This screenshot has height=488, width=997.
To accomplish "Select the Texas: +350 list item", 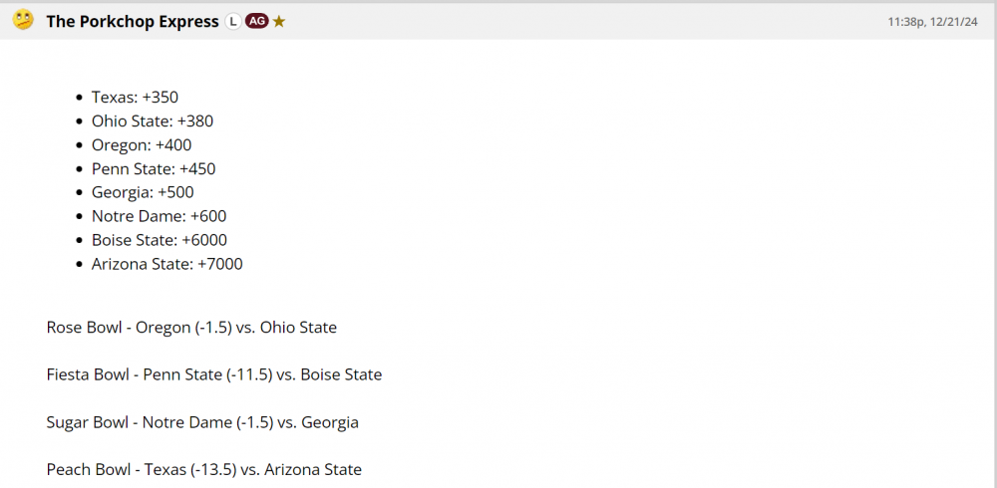I will pyautogui.click(x=135, y=98).
